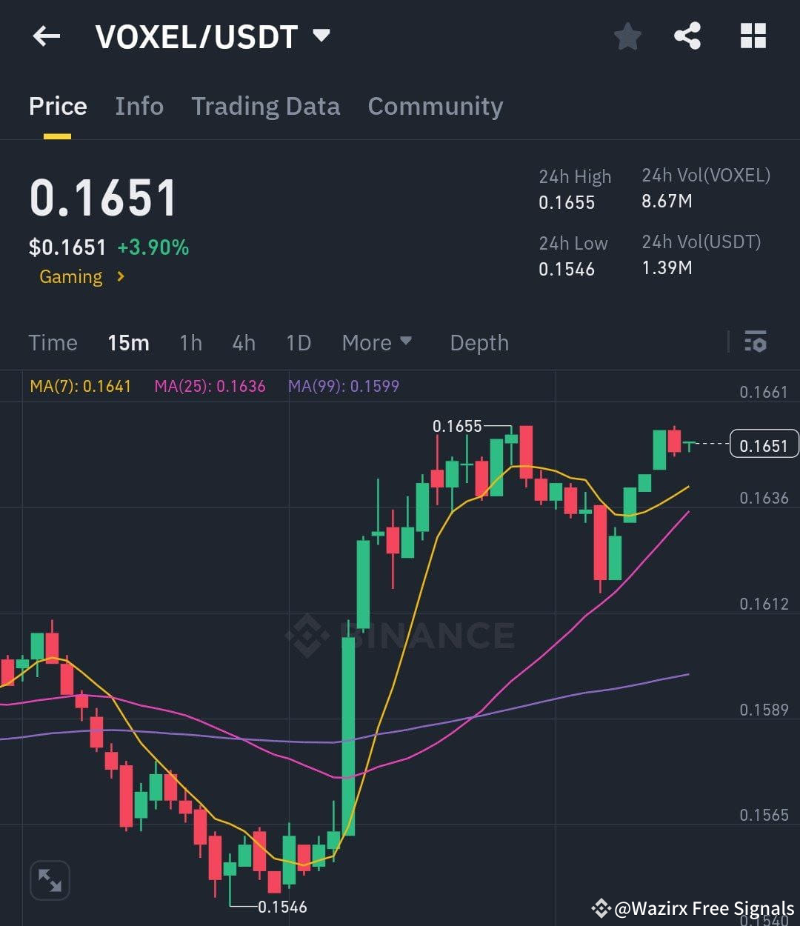The width and height of the screenshot is (800, 926).
Task: Open the grid layout icon top right
Action: (753, 36)
